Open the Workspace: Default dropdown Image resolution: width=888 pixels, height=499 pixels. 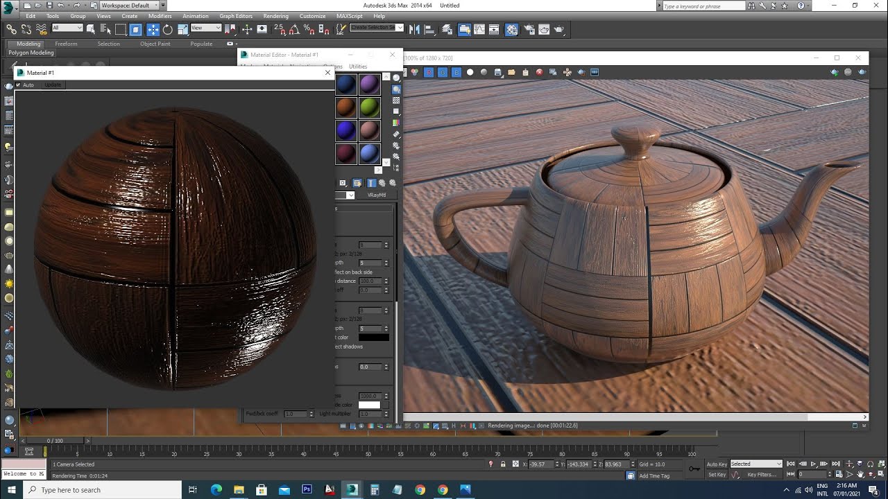coord(130,6)
